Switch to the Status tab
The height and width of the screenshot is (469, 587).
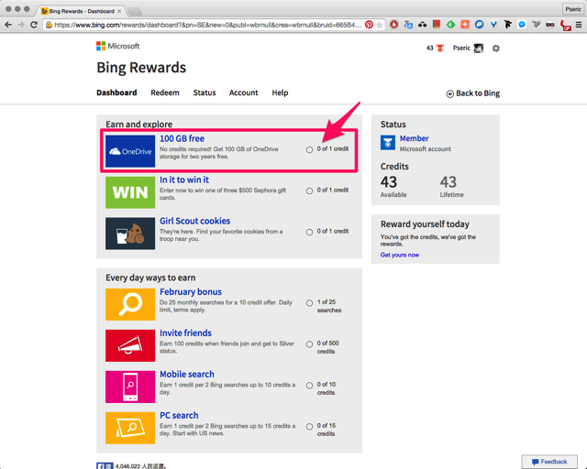(205, 93)
